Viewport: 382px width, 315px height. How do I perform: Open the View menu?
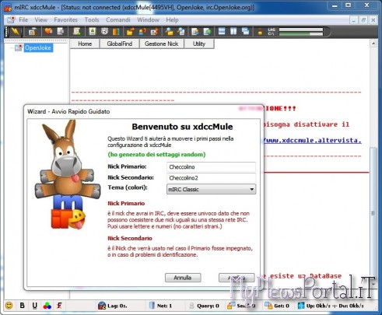pos(41,20)
